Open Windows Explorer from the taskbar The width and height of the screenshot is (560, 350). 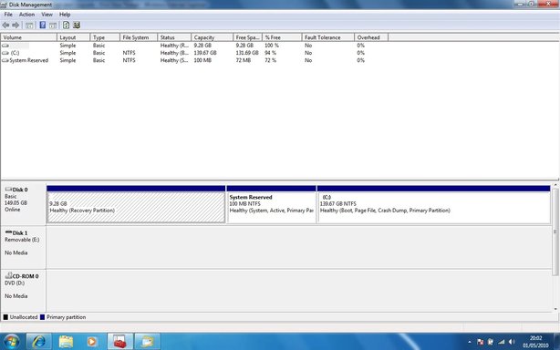(66, 342)
